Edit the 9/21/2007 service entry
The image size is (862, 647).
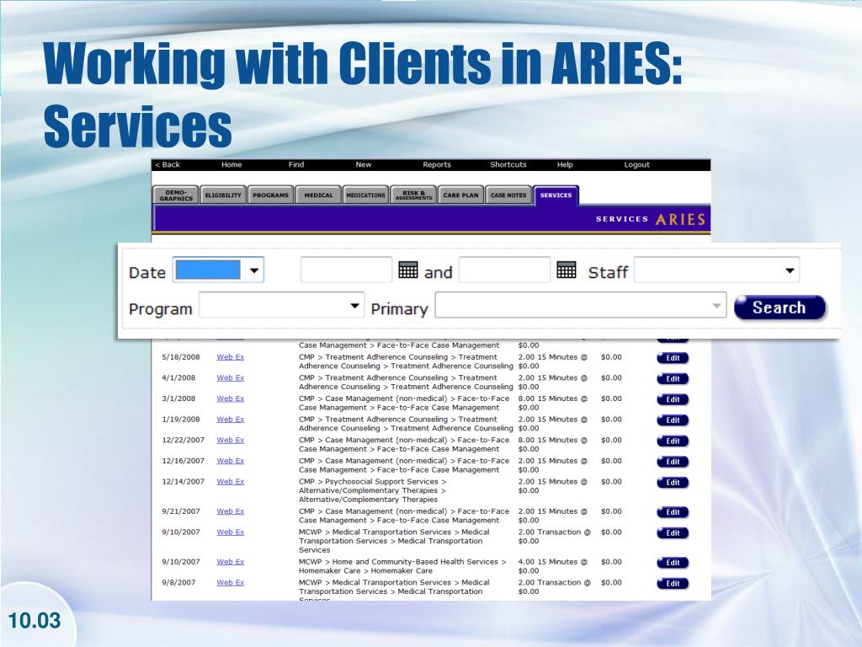[x=673, y=513]
